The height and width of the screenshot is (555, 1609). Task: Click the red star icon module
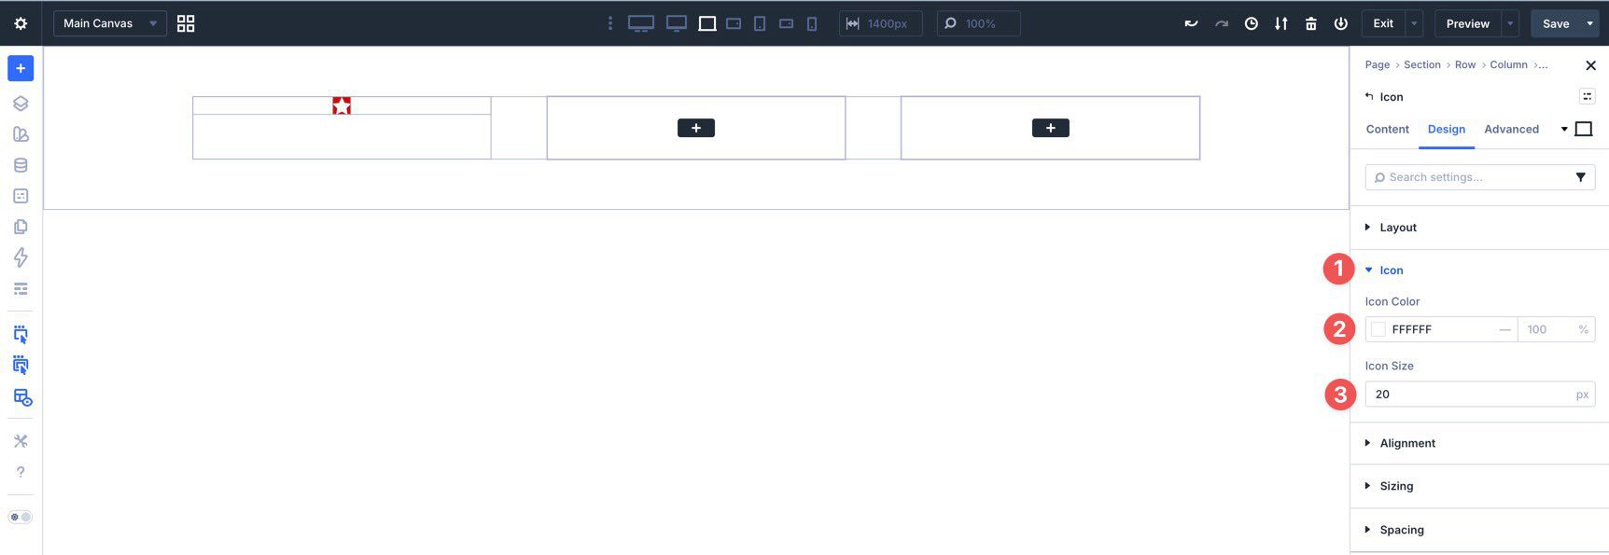342,105
